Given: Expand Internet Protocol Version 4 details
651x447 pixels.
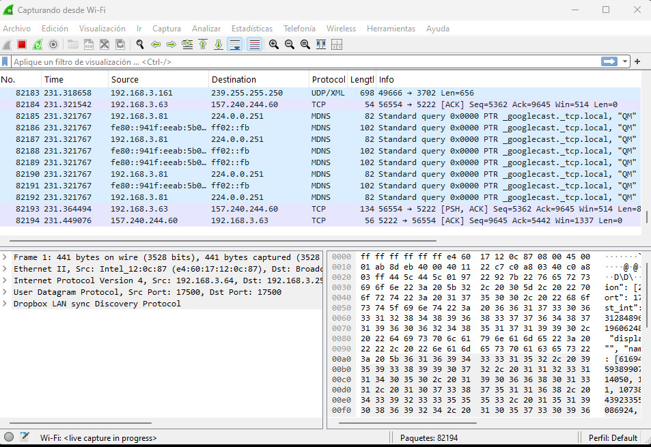Looking at the screenshot, I should tap(5, 280).
